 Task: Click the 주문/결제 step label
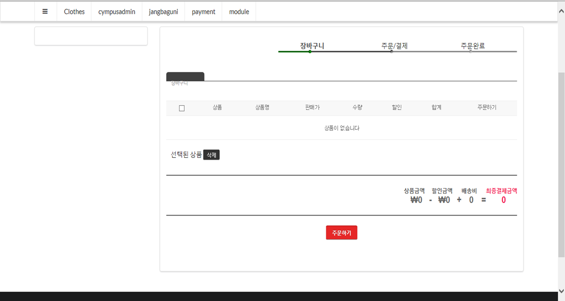pyautogui.click(x=394, y=46)
